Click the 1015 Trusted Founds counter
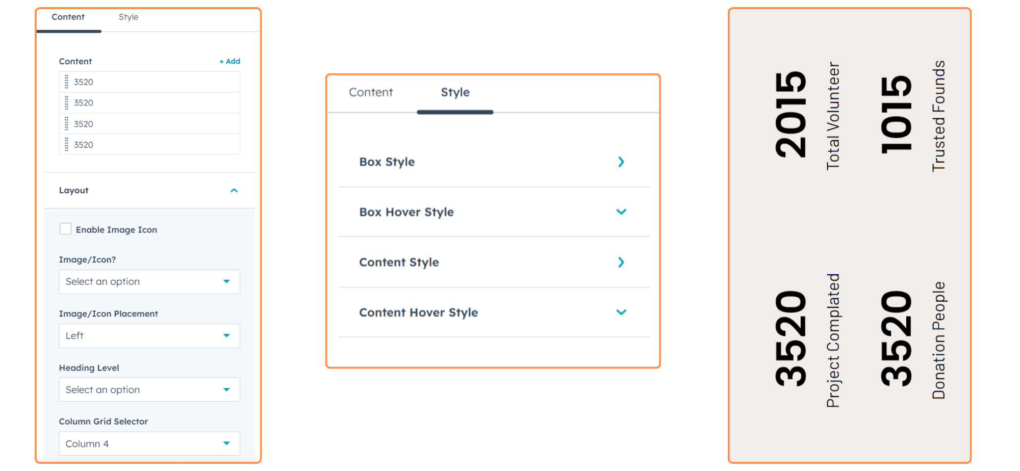Viewport: 1020px width, 471px height. (912, 116)
